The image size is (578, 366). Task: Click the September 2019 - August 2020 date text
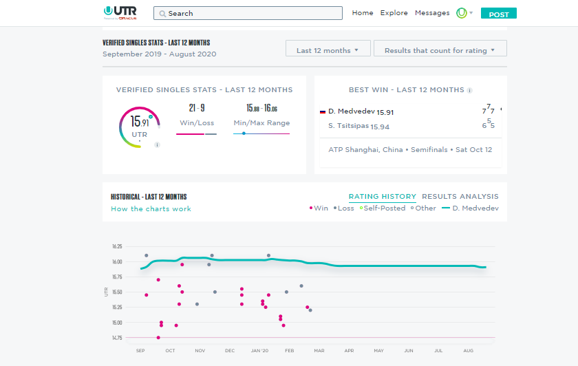159,54
